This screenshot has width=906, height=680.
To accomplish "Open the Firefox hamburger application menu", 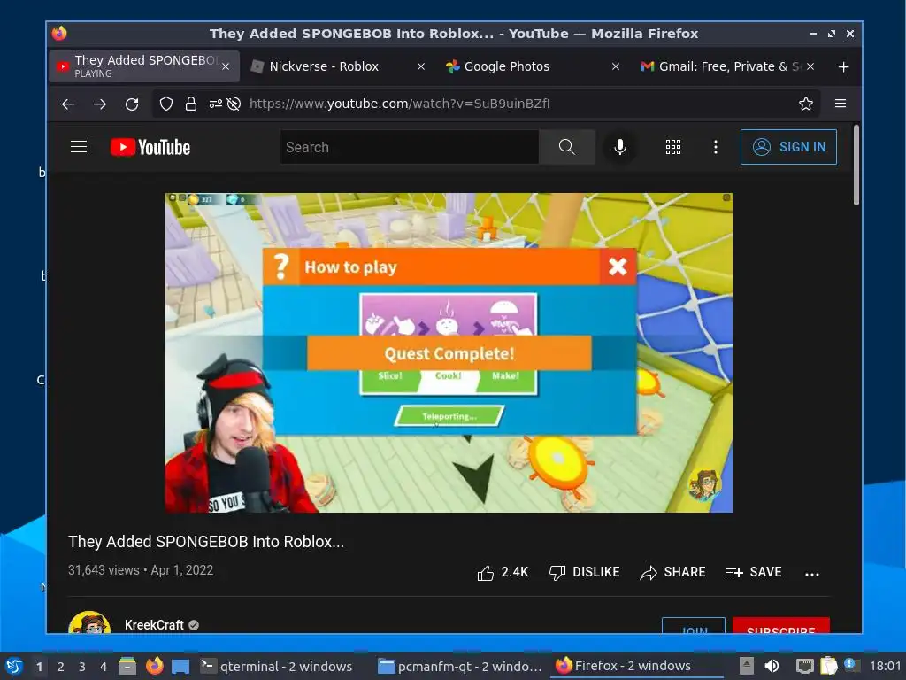I will tap(841, 104).
